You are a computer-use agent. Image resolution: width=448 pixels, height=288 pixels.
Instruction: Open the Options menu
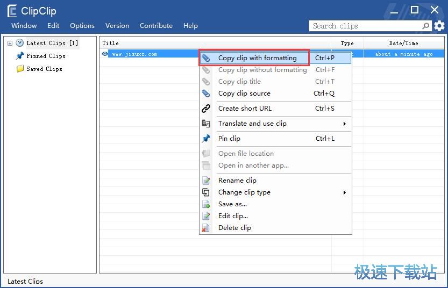82,26
